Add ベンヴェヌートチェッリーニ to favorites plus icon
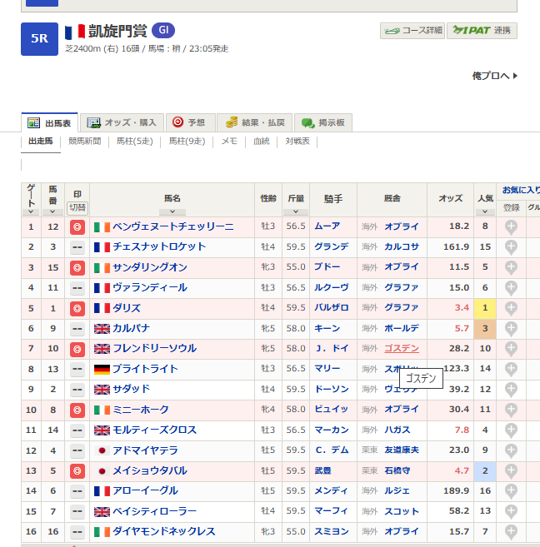This screenshot has width=540, height=547. click(x=511, y=227)
